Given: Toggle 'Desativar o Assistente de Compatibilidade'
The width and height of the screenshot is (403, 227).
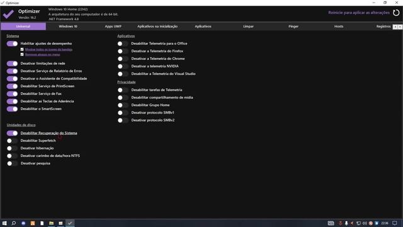Looking at the screenshot, I should tap(12, 78).
